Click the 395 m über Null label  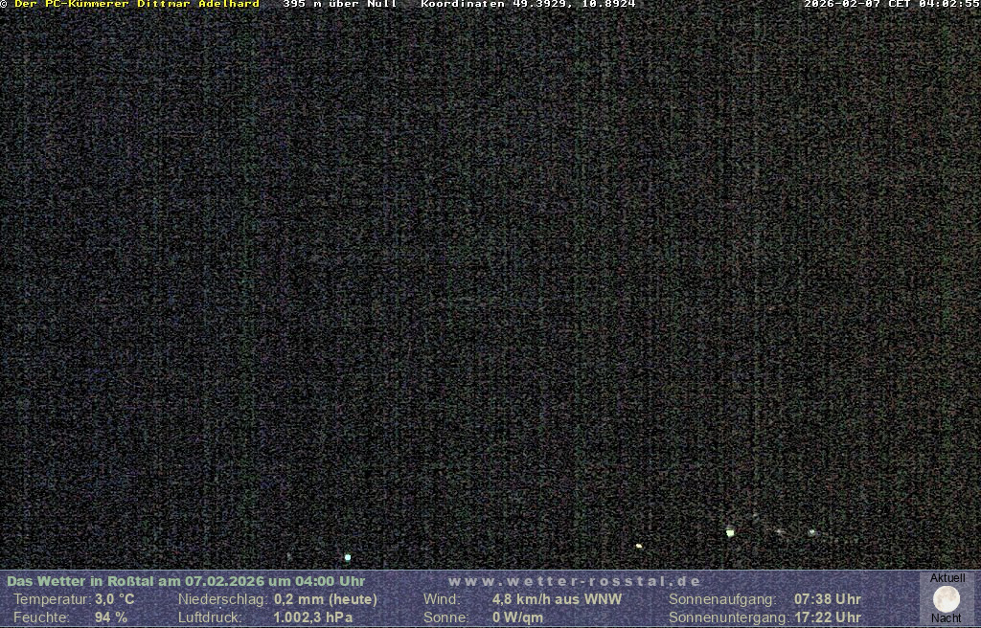340,4
